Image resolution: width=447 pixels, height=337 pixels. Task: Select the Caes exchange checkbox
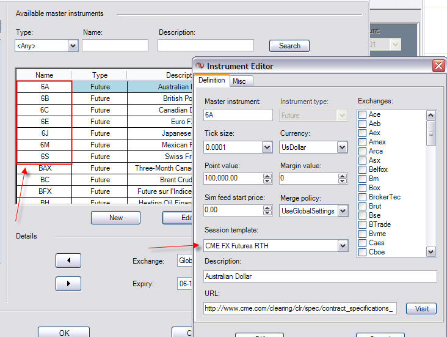pyautogui.click(x=362, y=243)
